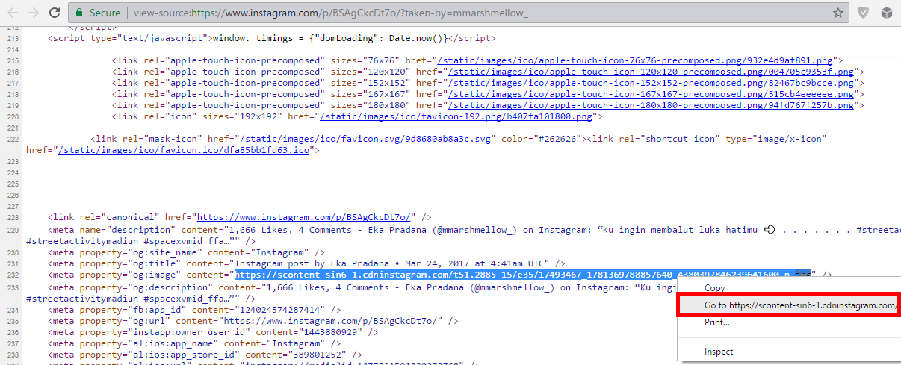This screenshot has height=365, width=901.
Task: Click the browser forward arrow
Action: 31,13
